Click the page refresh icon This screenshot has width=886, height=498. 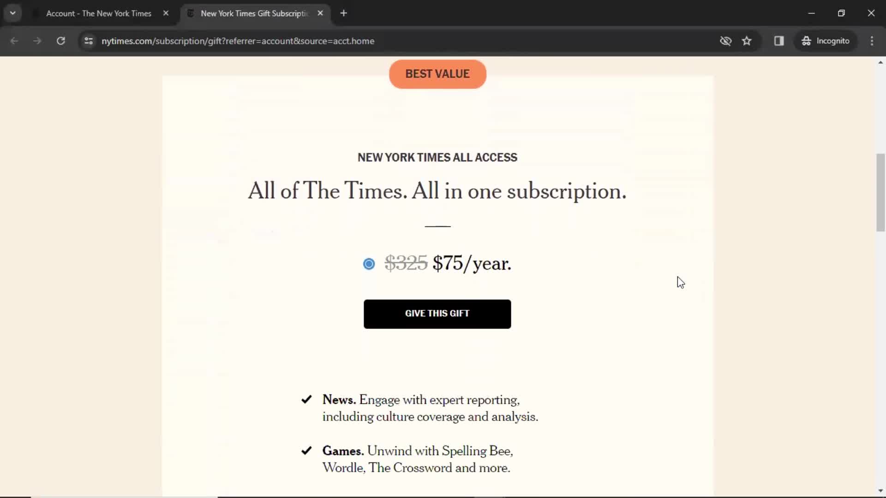60,41
